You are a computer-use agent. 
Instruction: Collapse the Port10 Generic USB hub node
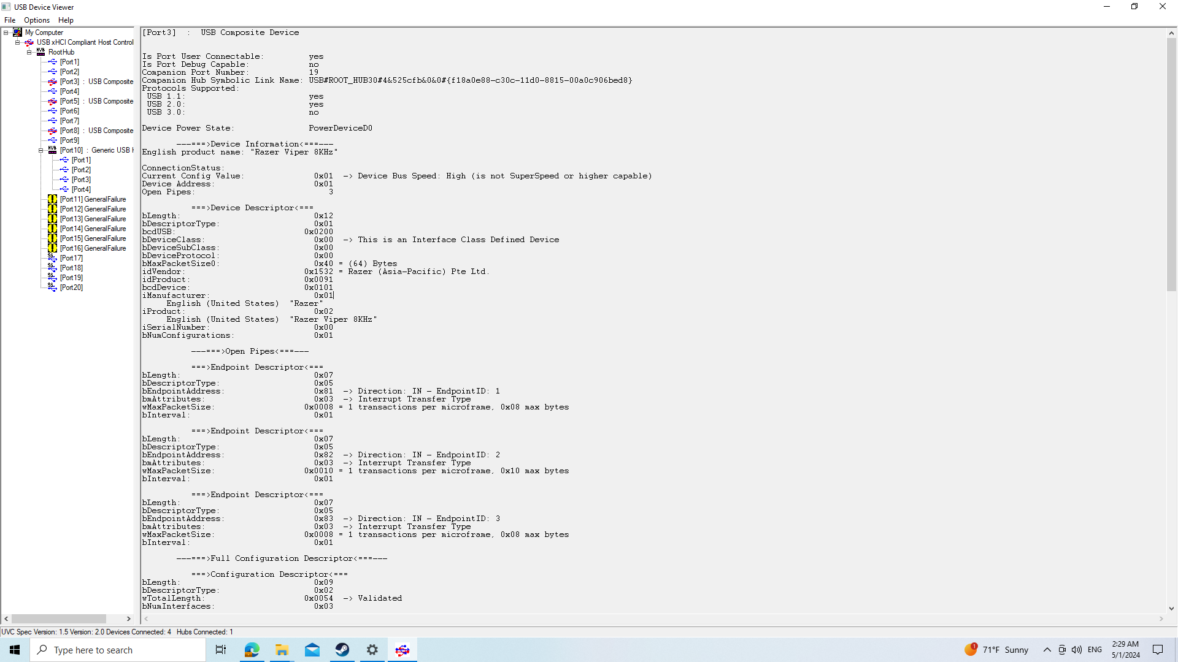tap(41, 150)
